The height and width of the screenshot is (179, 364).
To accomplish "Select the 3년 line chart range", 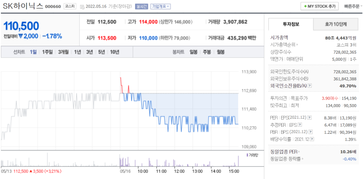I will [x=89, y=52].
